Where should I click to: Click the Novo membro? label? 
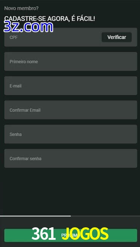click(x=21, y=8)
